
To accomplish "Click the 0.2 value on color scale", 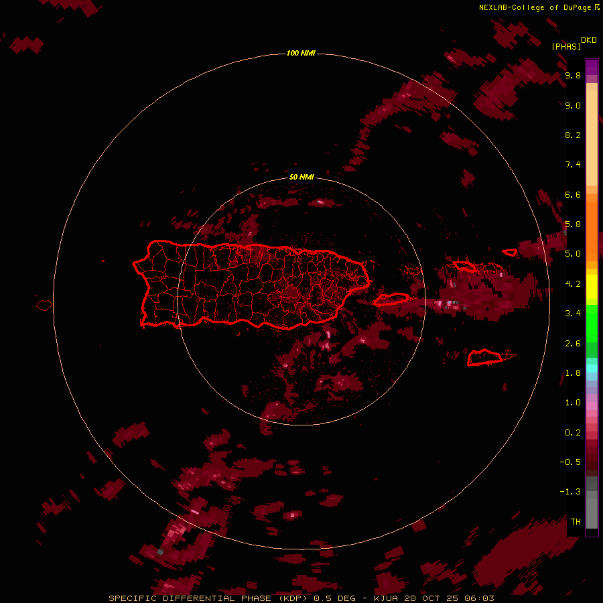I will [573, 433].
